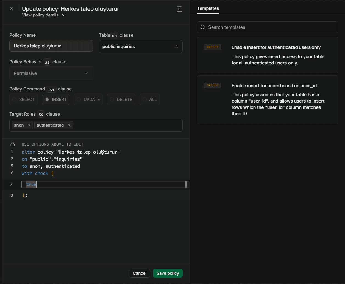Viewport: 345px width, 284px height.
Task: Click line number 8 in the gutter
Action: [x=12, y=195]
